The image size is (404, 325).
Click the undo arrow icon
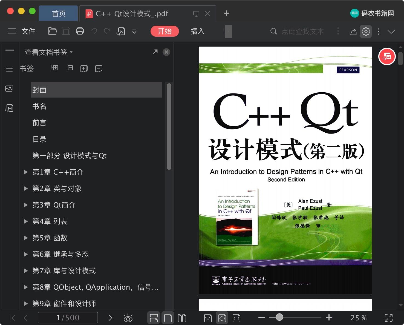(94, 31)
